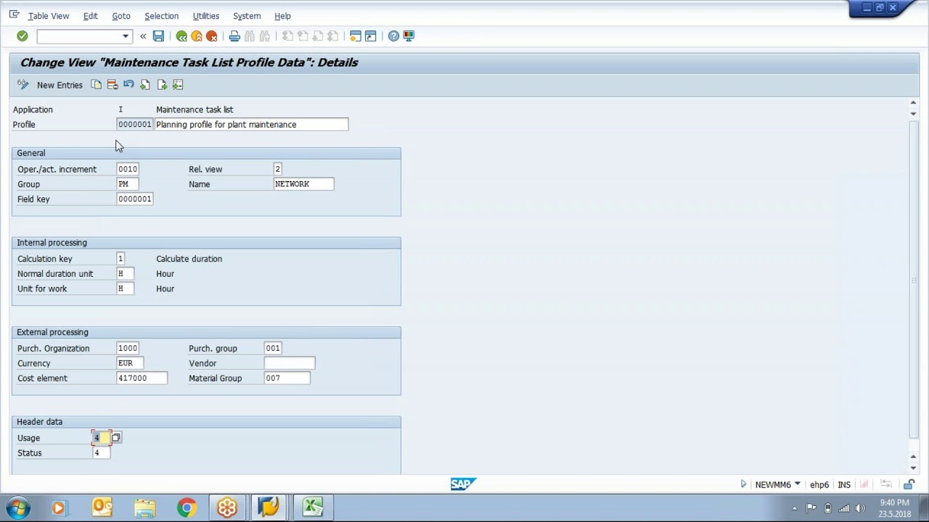Image resolution: width=929 pixels, height=522 pixels.
Task: Click the Usage input field
Action: tap(101, 438)
